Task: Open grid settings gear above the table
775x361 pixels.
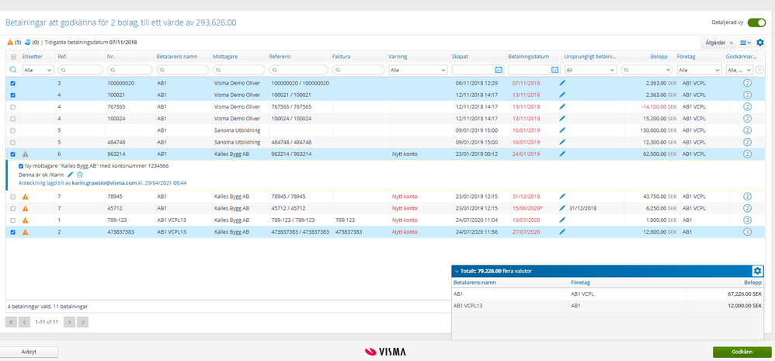Action: tap(760, 43)
